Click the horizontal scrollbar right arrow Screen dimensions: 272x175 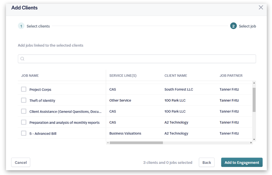(x=251, y=143)
